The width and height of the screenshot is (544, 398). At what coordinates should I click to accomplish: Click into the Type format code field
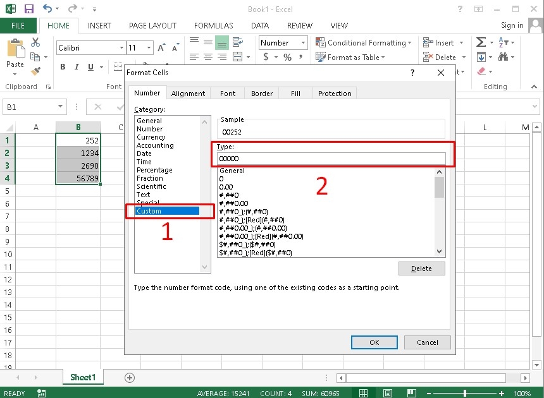(x=331, y=159)
